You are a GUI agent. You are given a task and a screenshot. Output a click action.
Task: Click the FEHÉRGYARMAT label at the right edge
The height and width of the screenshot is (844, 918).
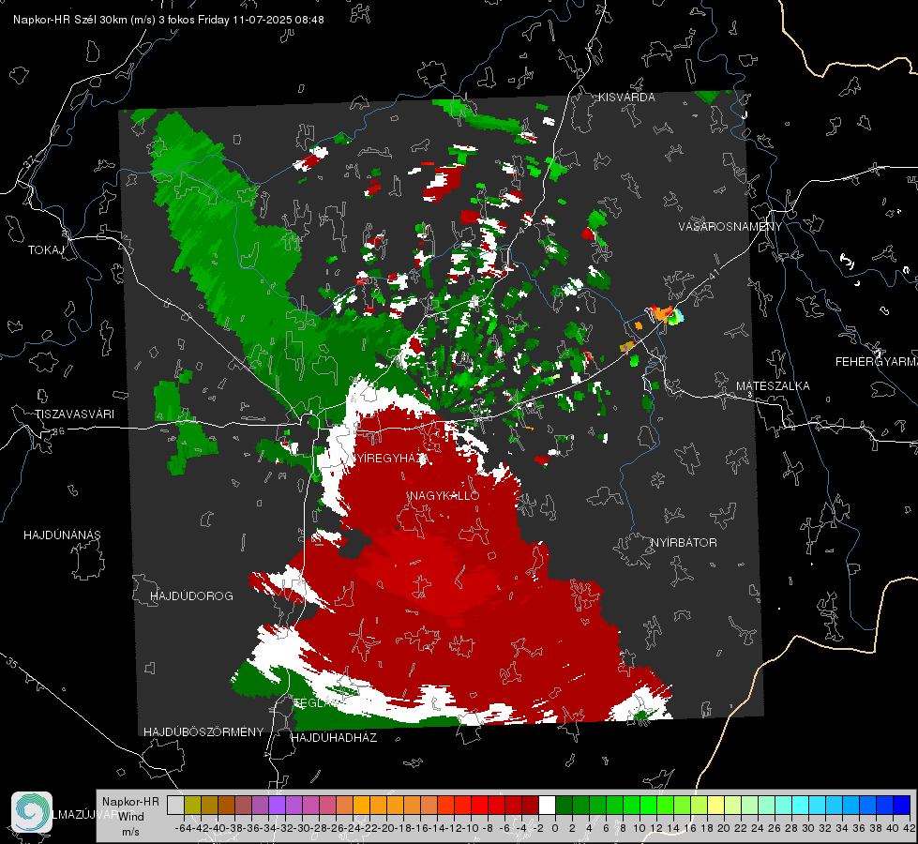(x=876, y=362)
